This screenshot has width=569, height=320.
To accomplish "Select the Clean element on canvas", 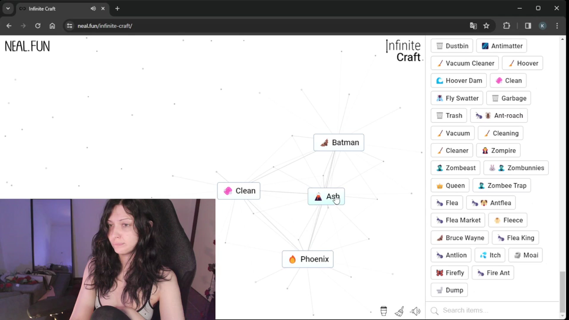I will pos(239,191).
